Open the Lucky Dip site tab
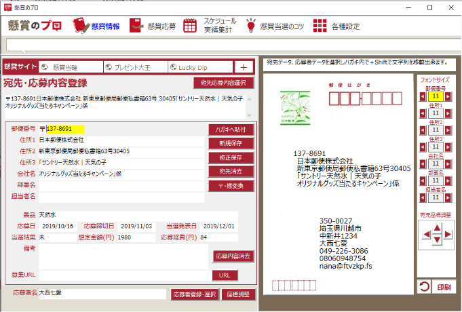This screenshot has height=312, width=462. [200, 66]
